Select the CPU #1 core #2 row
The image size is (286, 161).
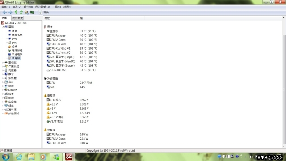coord(72,53)
